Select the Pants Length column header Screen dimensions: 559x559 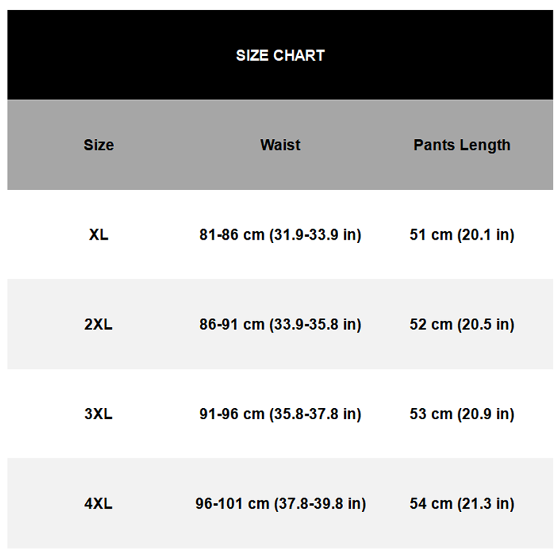pos(462,145)
